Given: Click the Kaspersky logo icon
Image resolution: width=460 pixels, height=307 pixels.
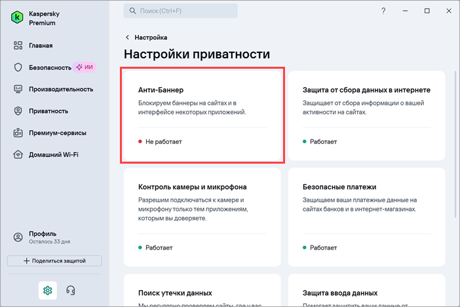Looking at the screenshot, I should click(17, 18).
